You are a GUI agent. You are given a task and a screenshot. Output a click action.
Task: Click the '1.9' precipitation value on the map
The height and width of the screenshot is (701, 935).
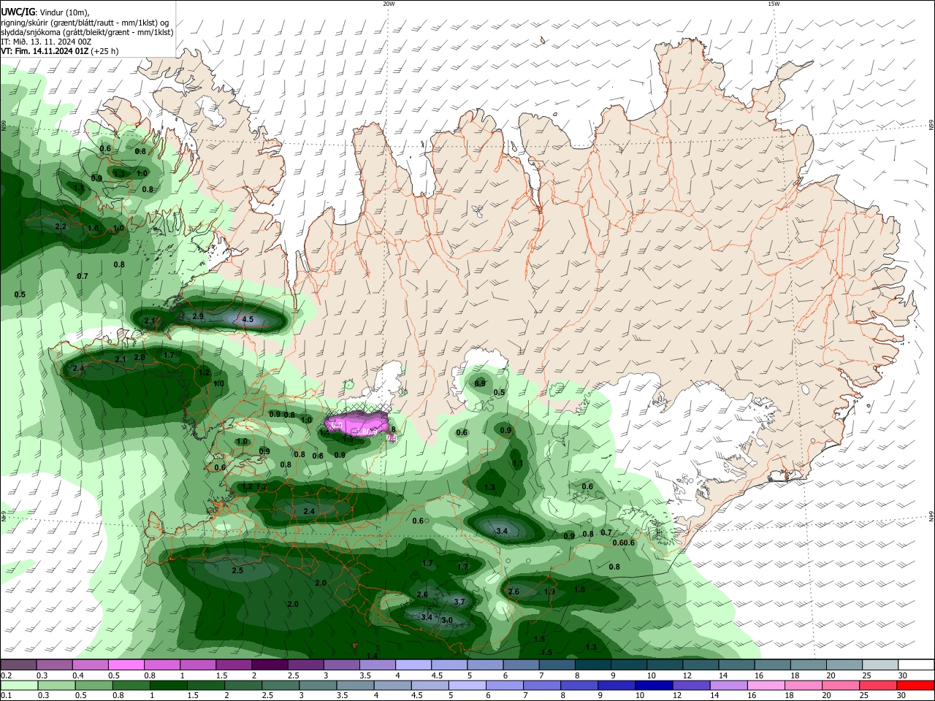(x=549, y=591)
